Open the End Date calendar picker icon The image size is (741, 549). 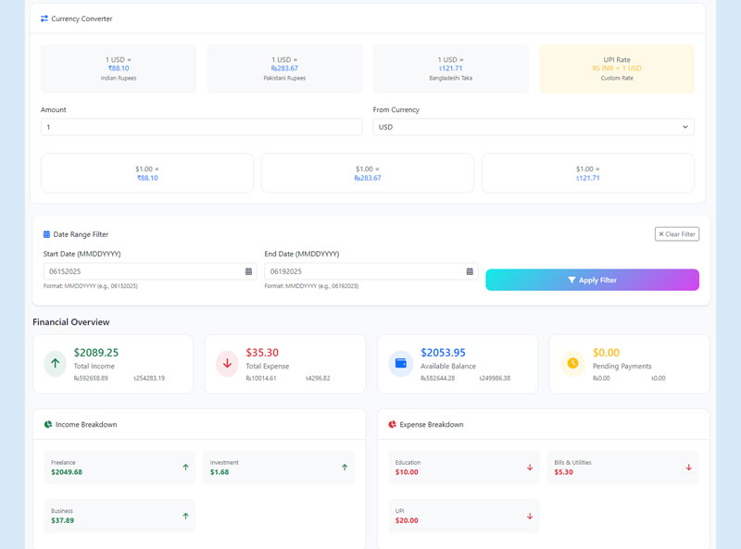(470, 271)
